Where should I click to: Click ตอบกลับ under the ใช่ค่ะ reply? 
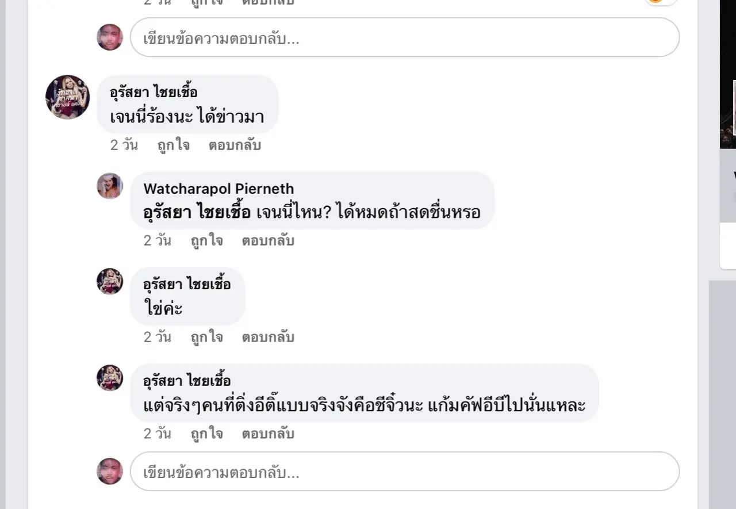pos(268,337)
